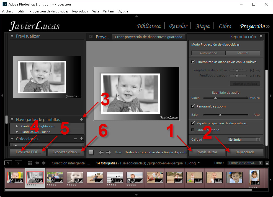This screenshot has height=197, width=273.
Task: Click the stop square icon in the toolbar
Action: click(x=91, y=152)
